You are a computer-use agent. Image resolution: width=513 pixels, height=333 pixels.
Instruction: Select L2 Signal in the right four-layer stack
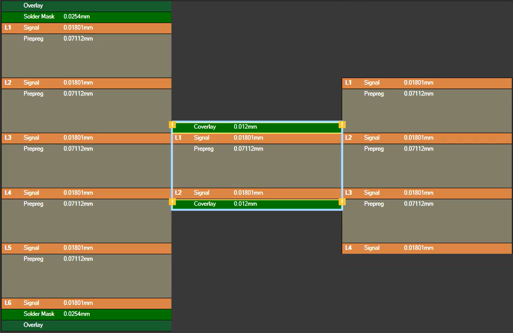pos(427,138)
